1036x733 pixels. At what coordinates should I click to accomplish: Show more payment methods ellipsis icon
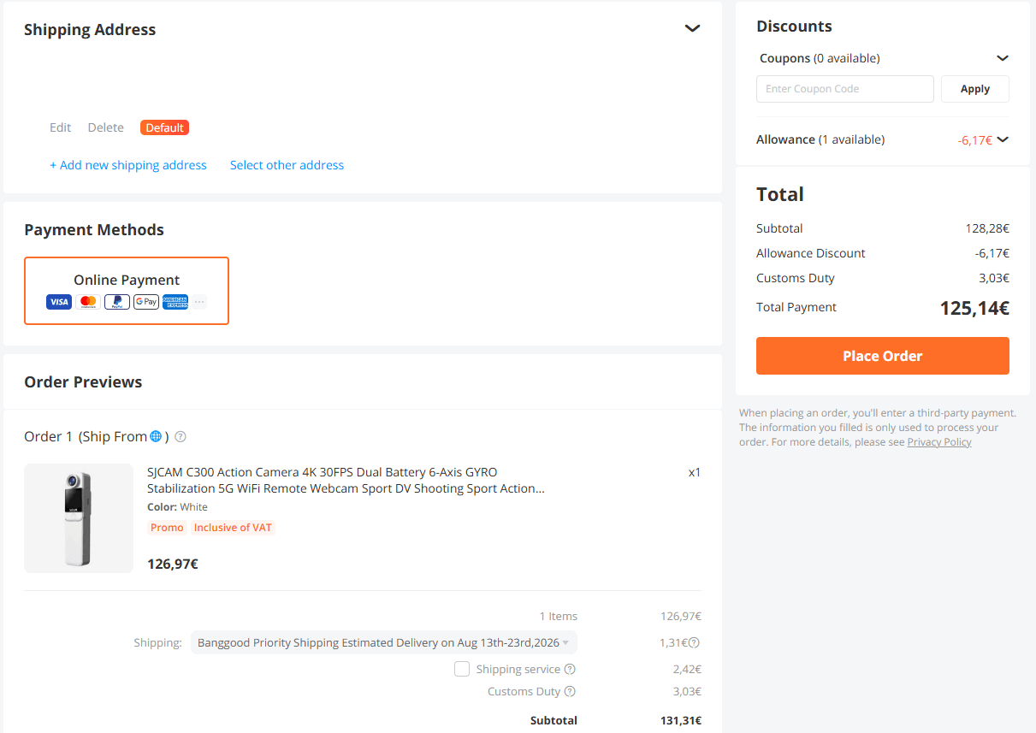coord(199,302)
